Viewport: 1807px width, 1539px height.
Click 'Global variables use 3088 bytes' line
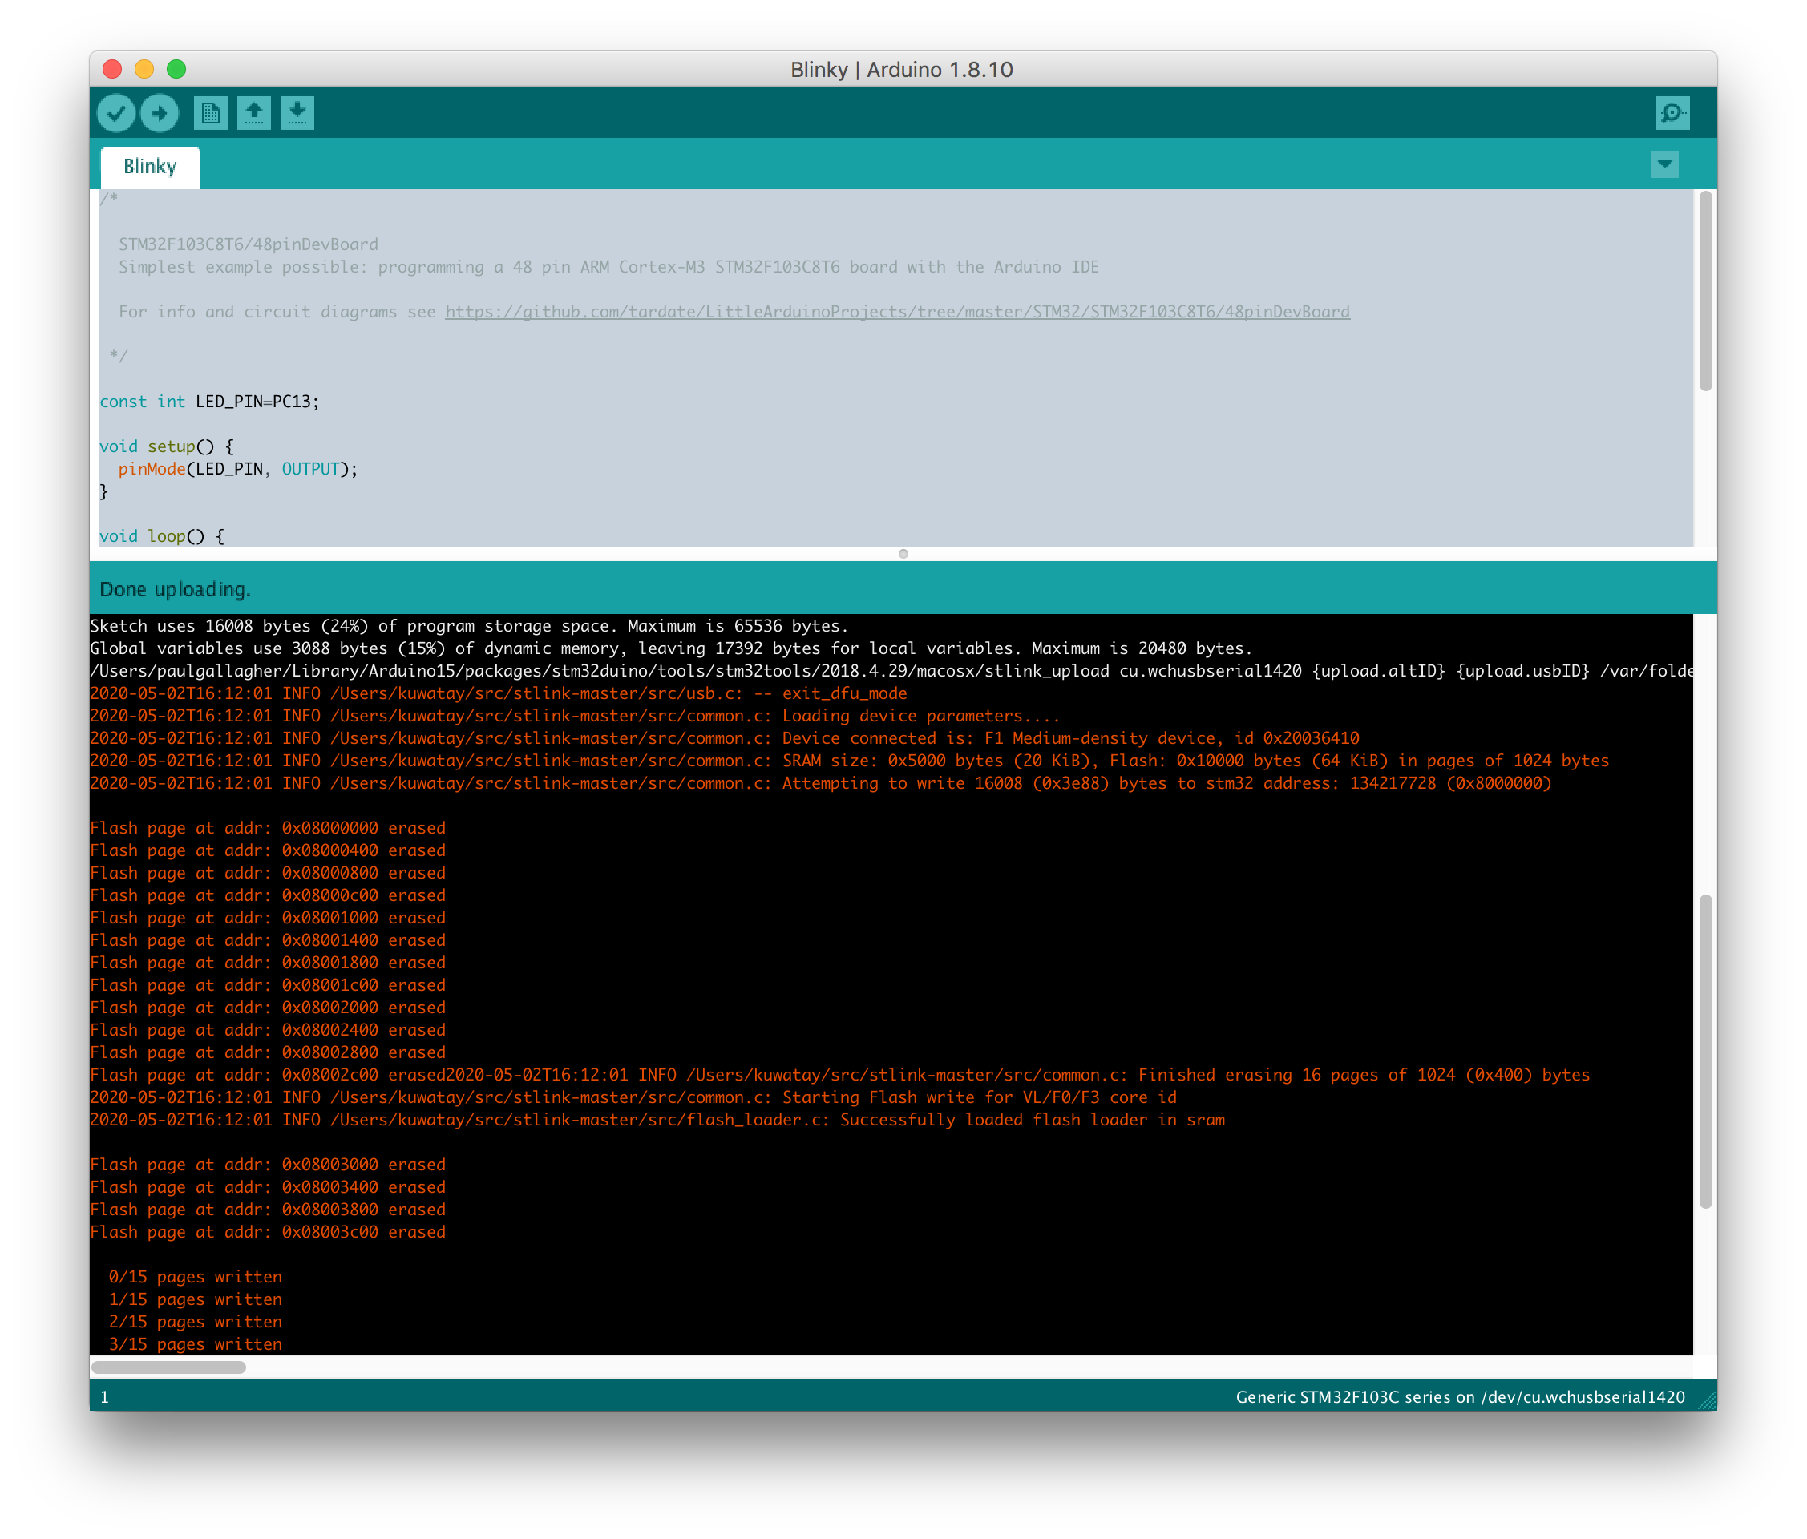click(672, 648)
